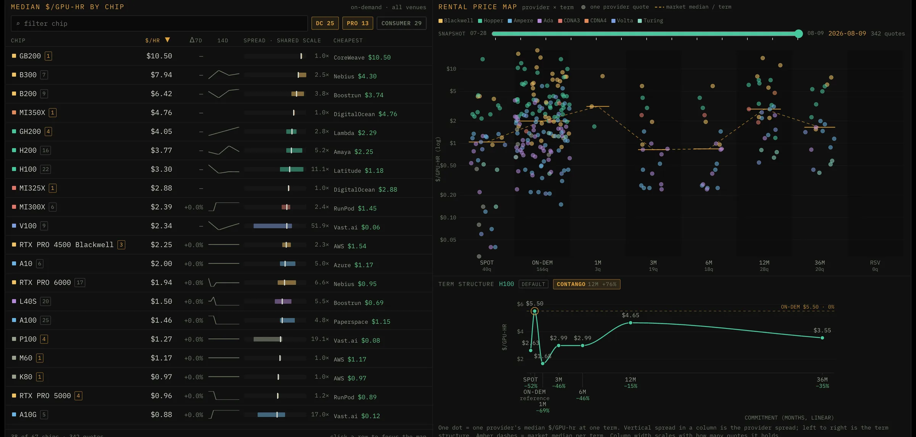The image size is (916, 437).
Task: Toggle the CONSUMER 29 segment filter
Action: (402, 23)
